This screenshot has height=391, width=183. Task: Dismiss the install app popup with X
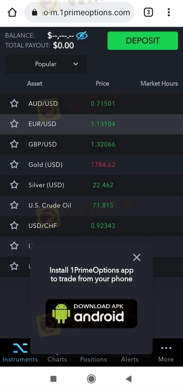(x=137, y=257)
